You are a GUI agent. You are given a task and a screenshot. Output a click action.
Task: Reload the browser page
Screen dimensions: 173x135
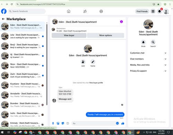(12, 4)
